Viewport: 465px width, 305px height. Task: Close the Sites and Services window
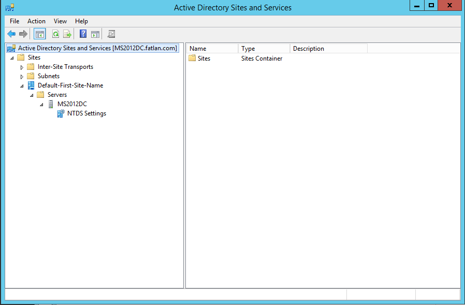coord(449,6)
